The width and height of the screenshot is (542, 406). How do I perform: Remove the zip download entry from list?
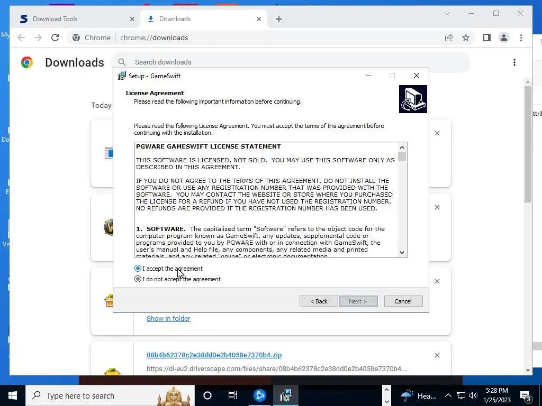[x=437, y=355]
